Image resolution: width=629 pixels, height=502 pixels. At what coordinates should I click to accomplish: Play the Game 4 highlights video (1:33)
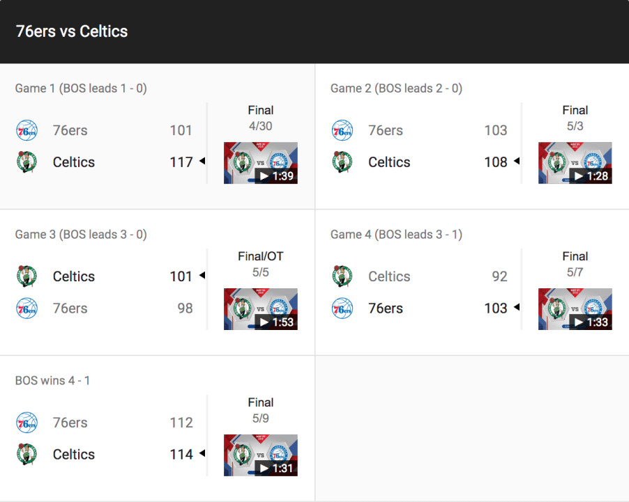pyautogui.click(x=575, y=309)
